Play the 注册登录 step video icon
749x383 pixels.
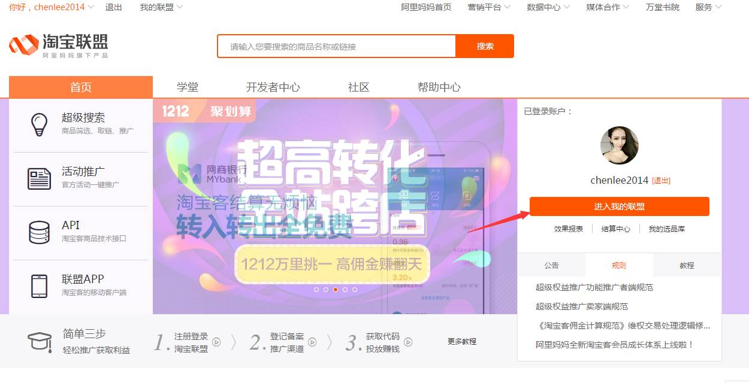pos(216,342)
